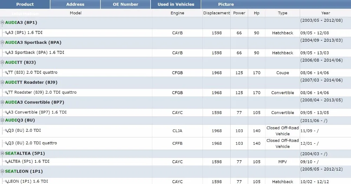
Task: Click year range 12/01 - /
Action: click(x=309, y=144)
